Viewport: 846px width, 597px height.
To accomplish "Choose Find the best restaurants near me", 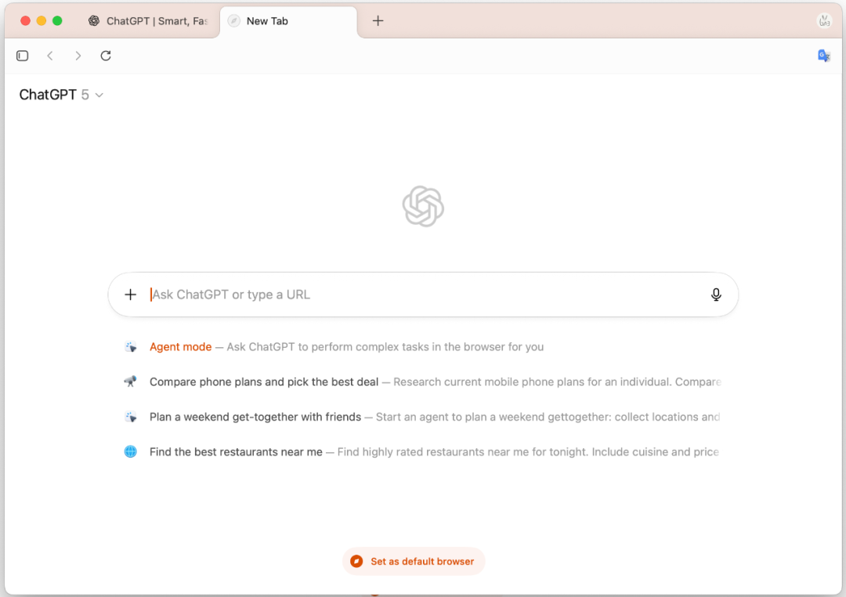I will point(236,452).
